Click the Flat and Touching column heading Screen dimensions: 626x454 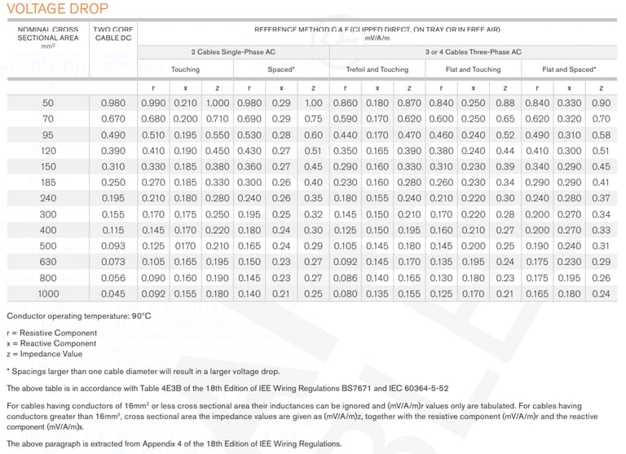pos(473,70)
